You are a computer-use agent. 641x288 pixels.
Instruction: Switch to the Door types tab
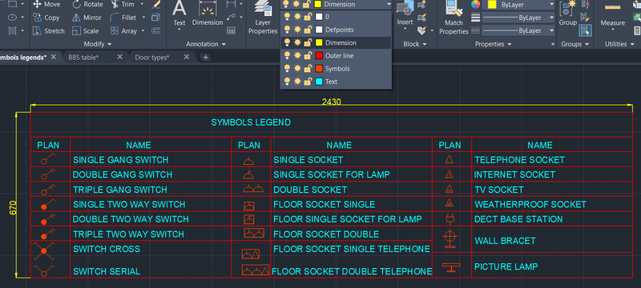[152, 58]
